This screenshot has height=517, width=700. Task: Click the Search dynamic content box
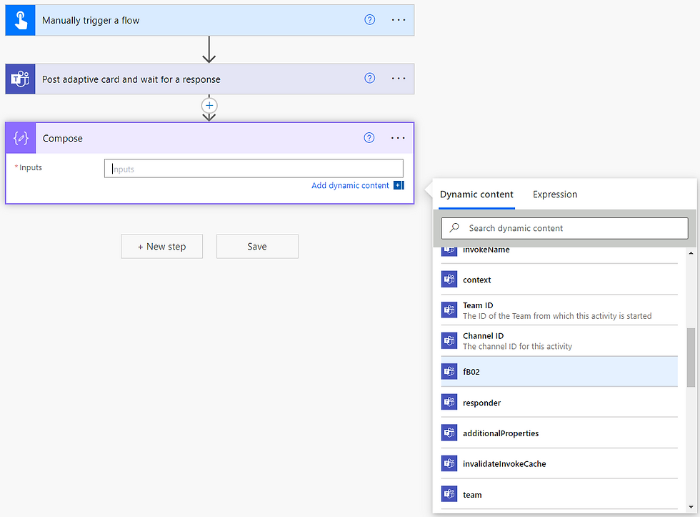click(x=565, y=228)
